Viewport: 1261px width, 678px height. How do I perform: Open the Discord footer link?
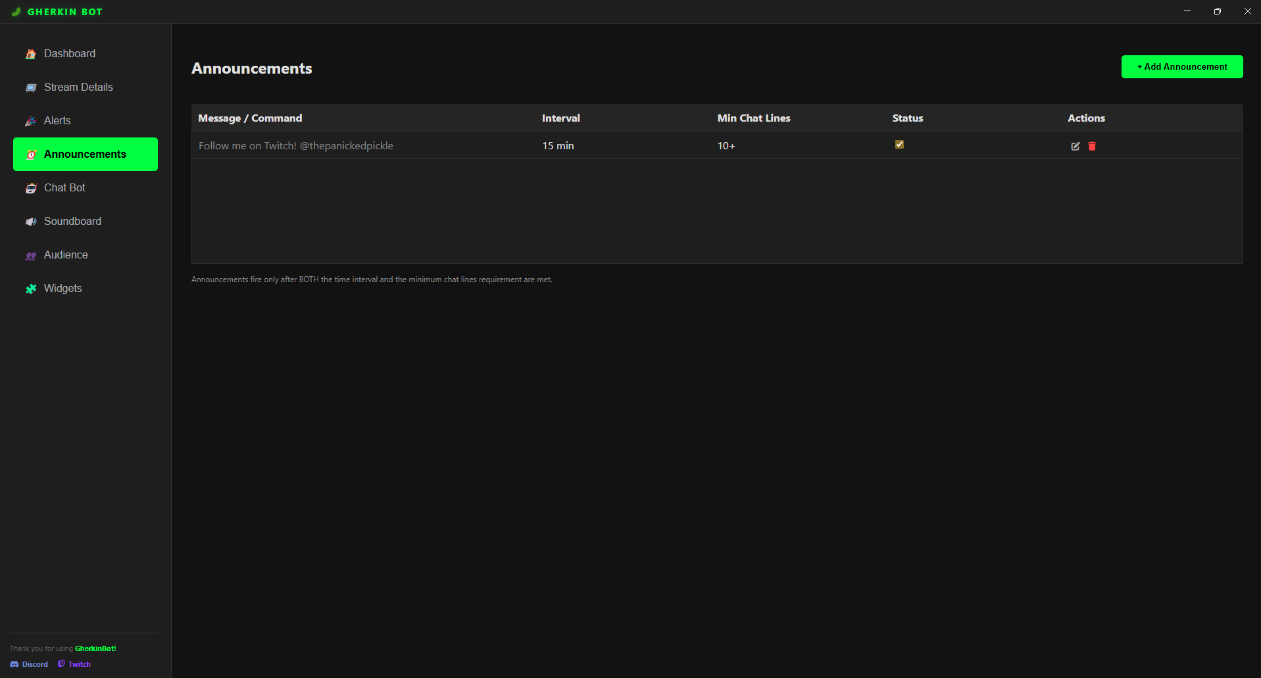pos(29,664)
